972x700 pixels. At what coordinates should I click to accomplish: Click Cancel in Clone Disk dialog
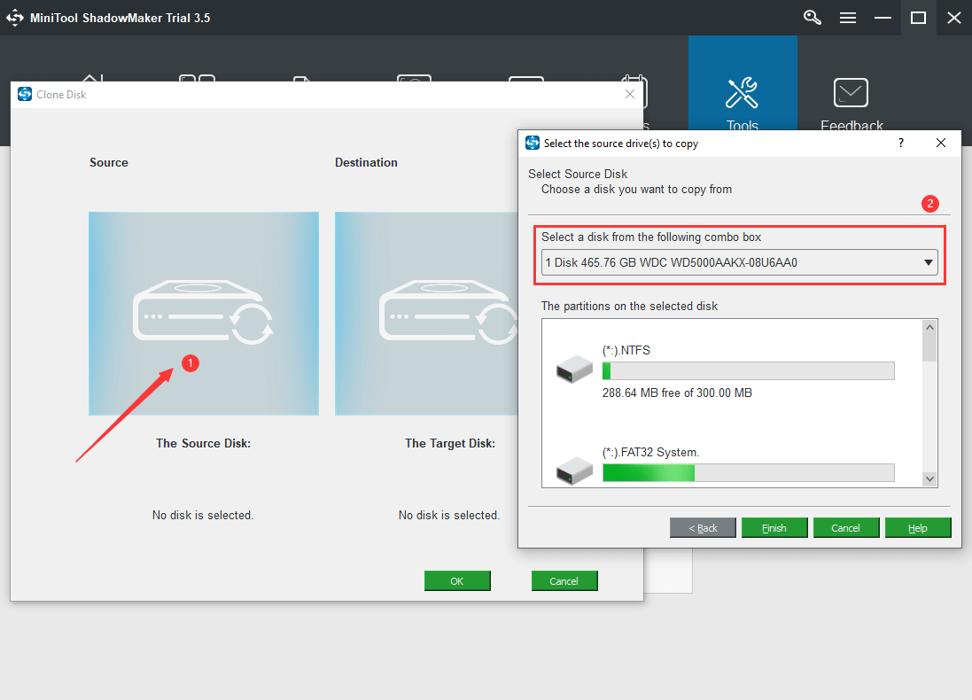coord(564,581)
